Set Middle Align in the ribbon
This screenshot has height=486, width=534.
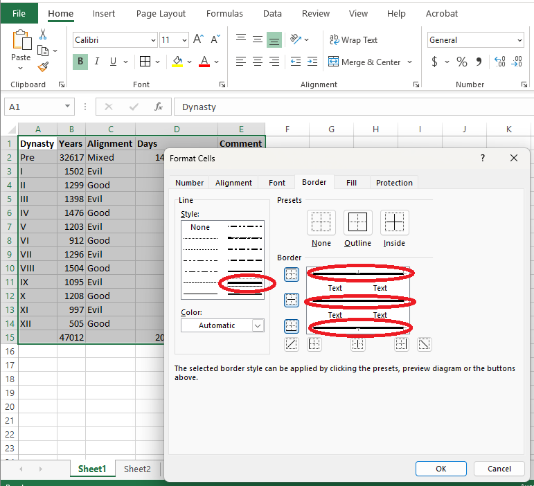pos(258,39)
